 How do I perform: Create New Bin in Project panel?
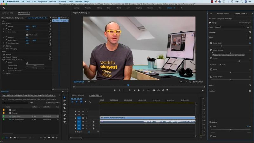click(49, 138)
